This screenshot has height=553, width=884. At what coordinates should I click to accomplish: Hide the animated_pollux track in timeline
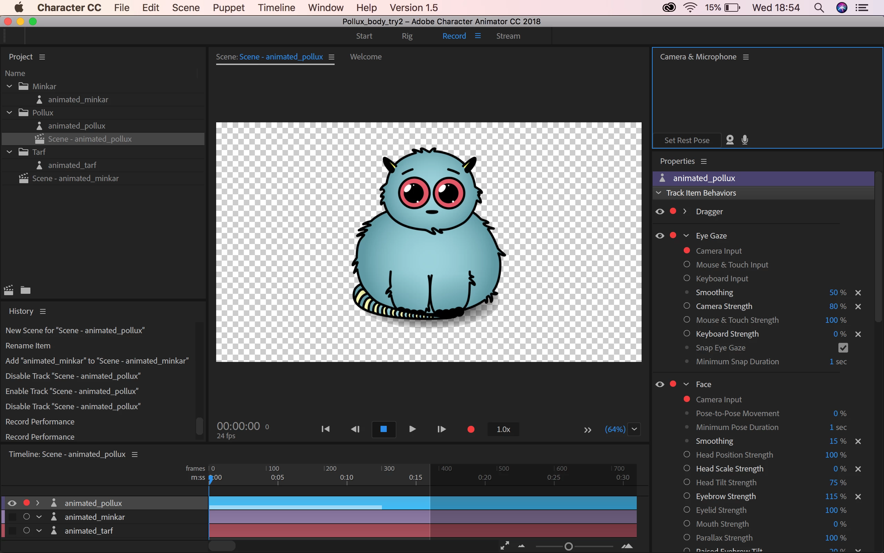(x=12, y=503)
